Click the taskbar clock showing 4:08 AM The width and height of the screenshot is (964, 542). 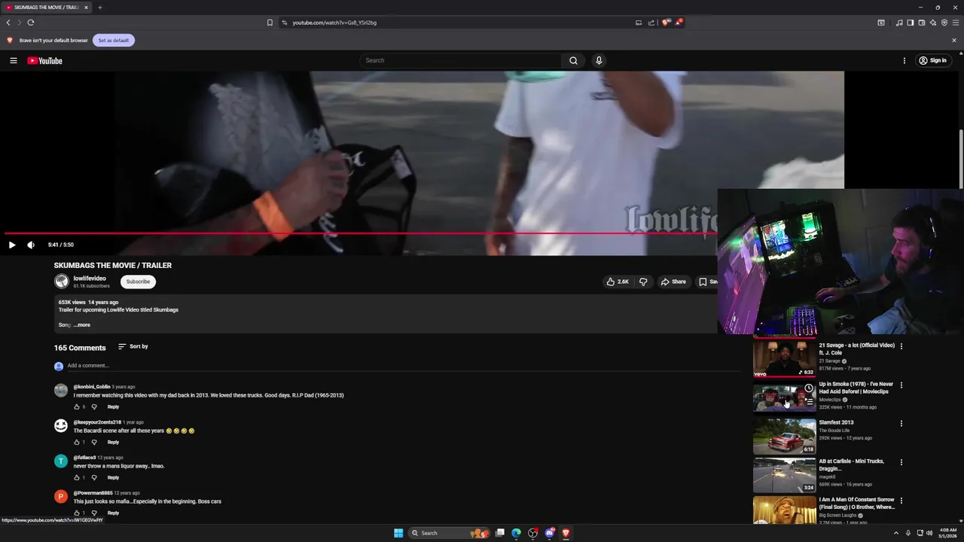point(947,533)
